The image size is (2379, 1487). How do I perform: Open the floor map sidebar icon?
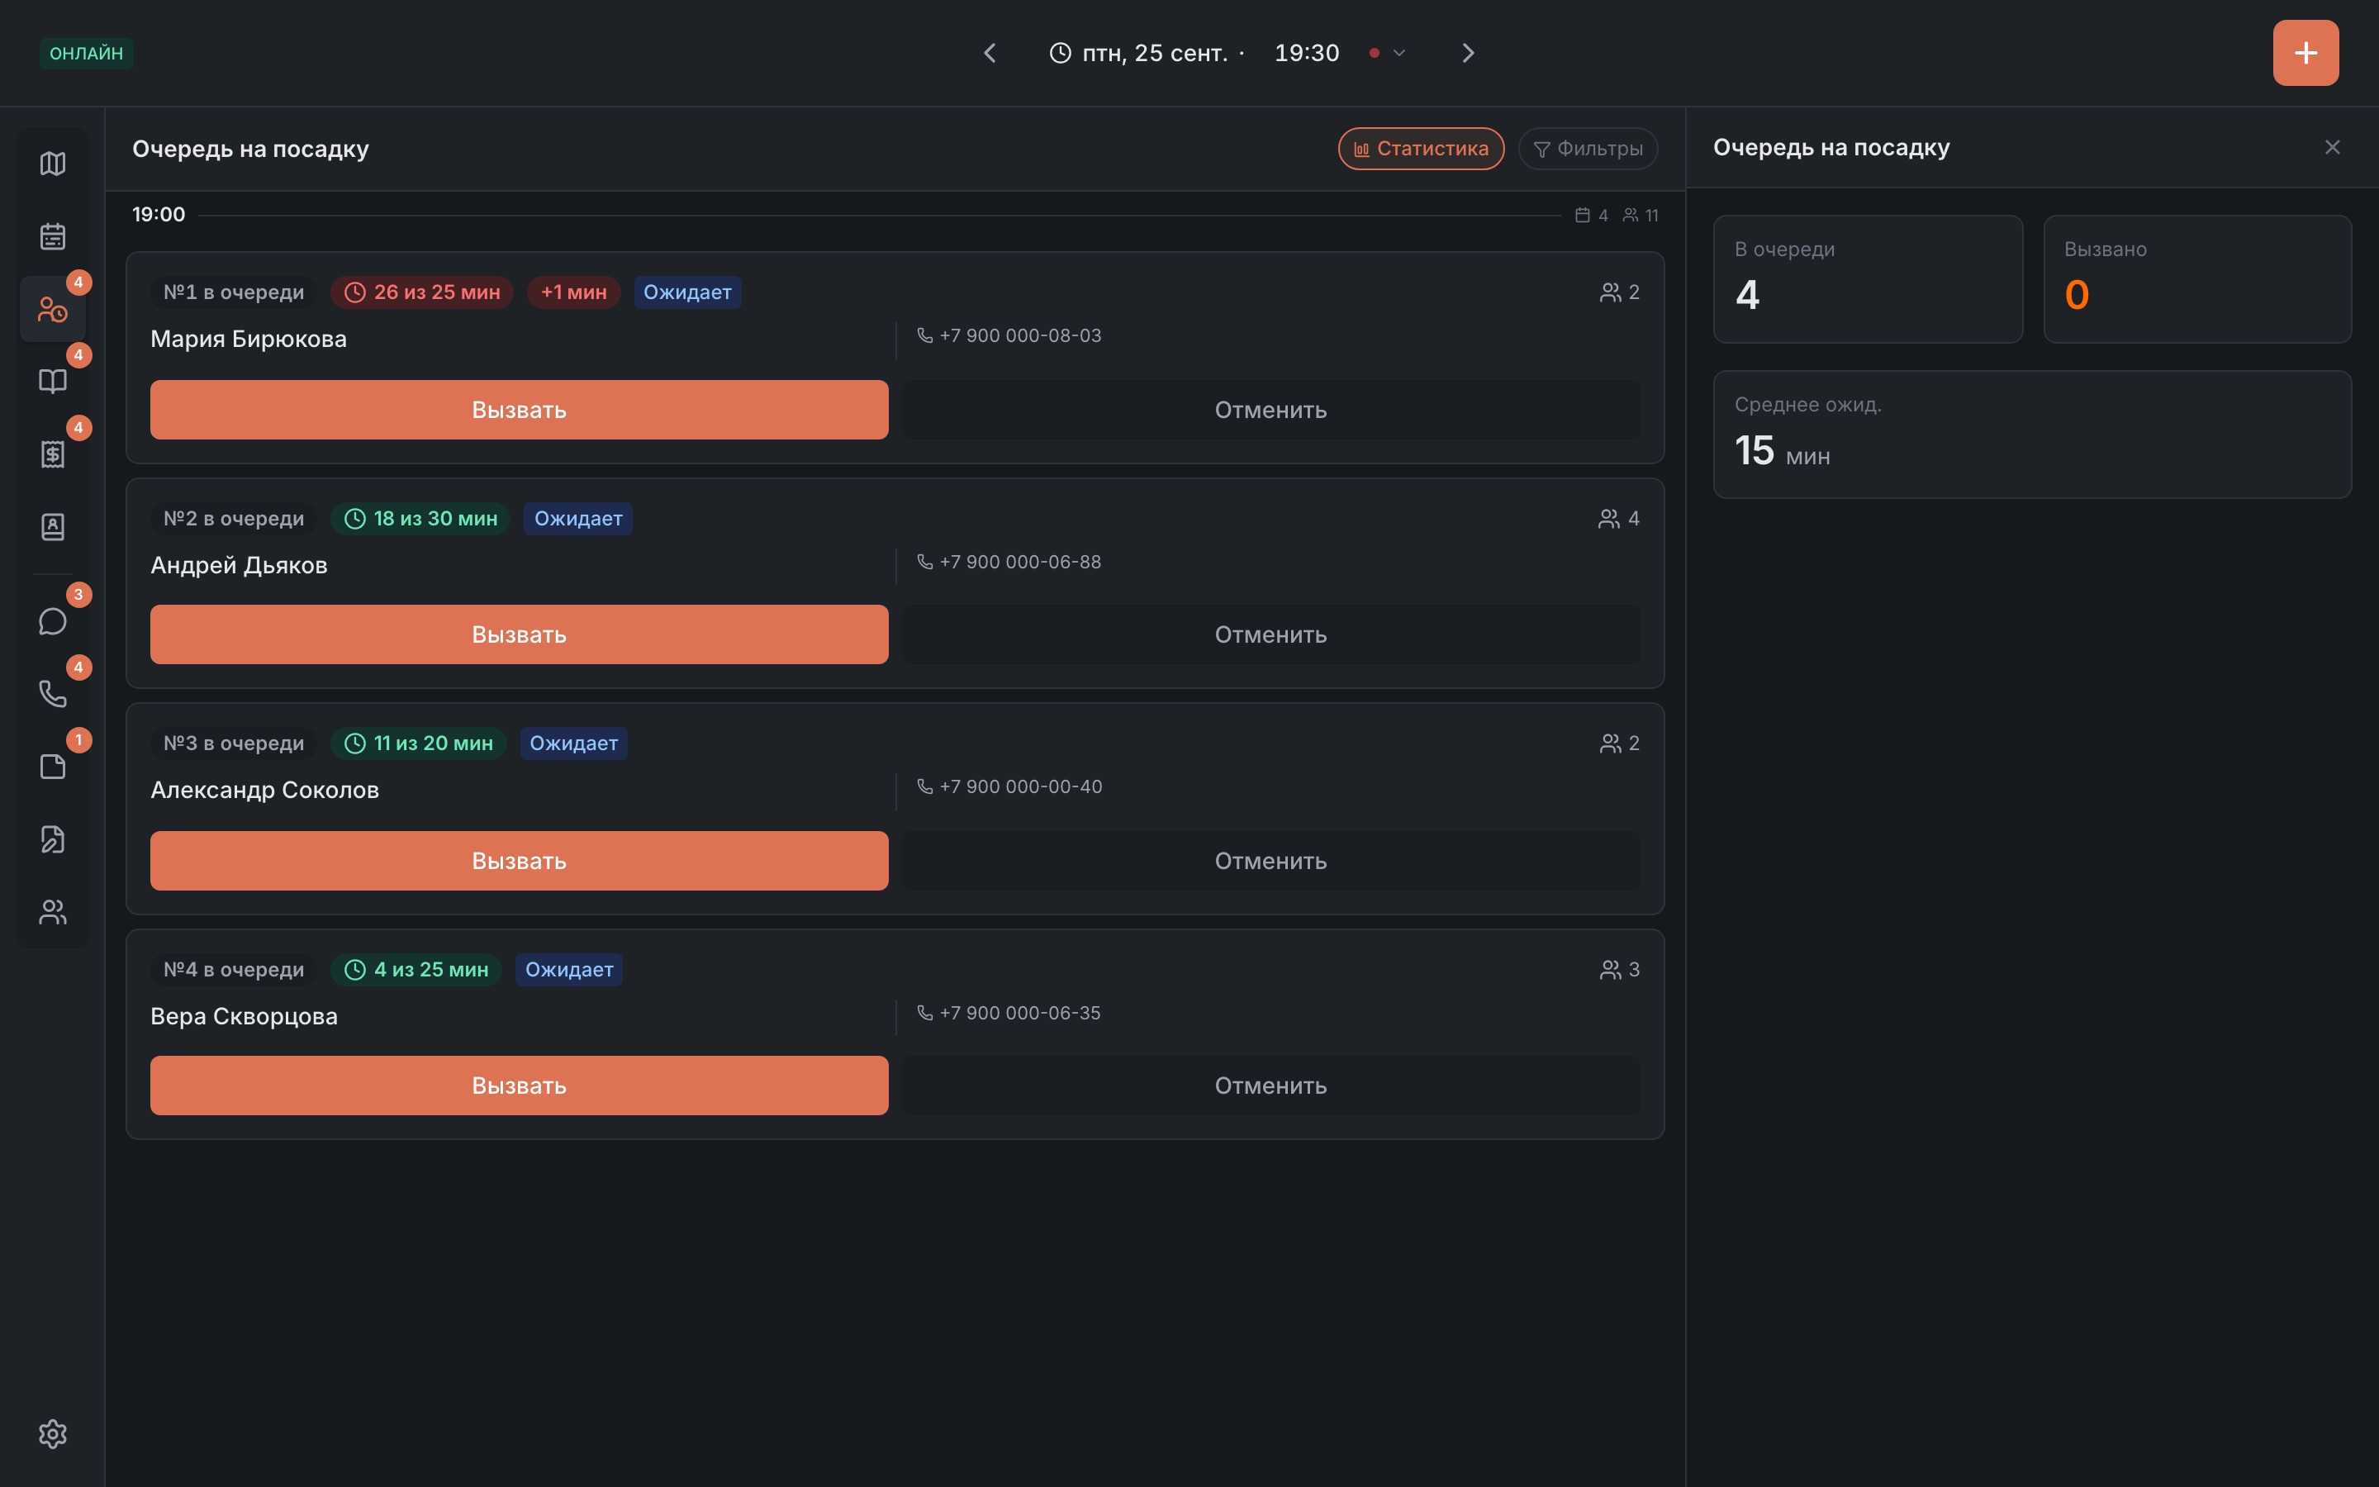53,164
